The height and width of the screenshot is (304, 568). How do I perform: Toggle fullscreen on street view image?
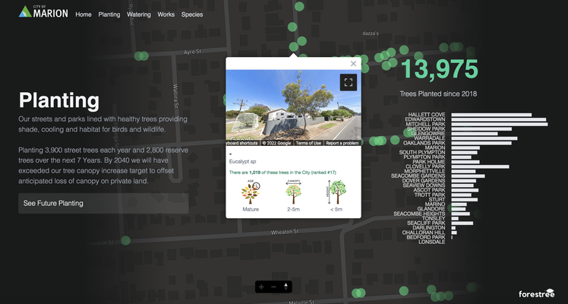[x=348, y=82]
